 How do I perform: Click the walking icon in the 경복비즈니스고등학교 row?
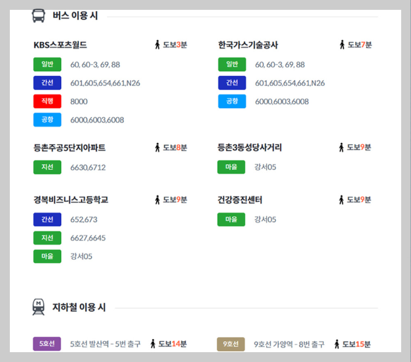pos(157,200)
